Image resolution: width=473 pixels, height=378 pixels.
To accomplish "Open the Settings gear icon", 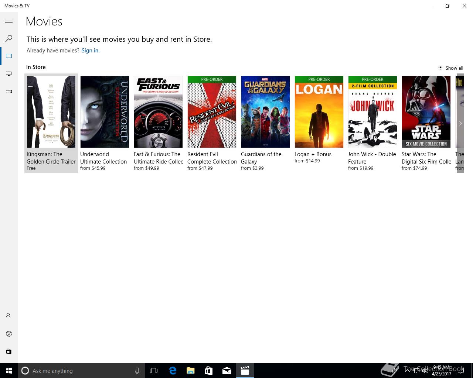I will [9, 334].
